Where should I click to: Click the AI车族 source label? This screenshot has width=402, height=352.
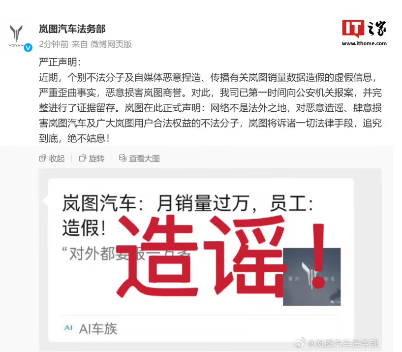[x=98, y=329]
